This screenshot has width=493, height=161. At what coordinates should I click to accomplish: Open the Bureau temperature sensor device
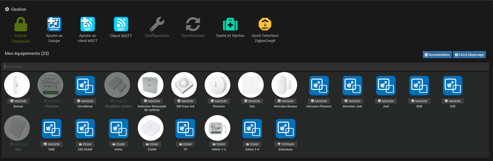point(17,85)
